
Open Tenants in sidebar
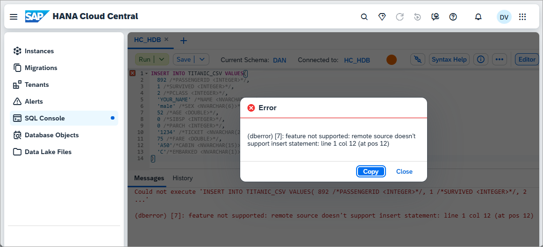pos(64,85)
